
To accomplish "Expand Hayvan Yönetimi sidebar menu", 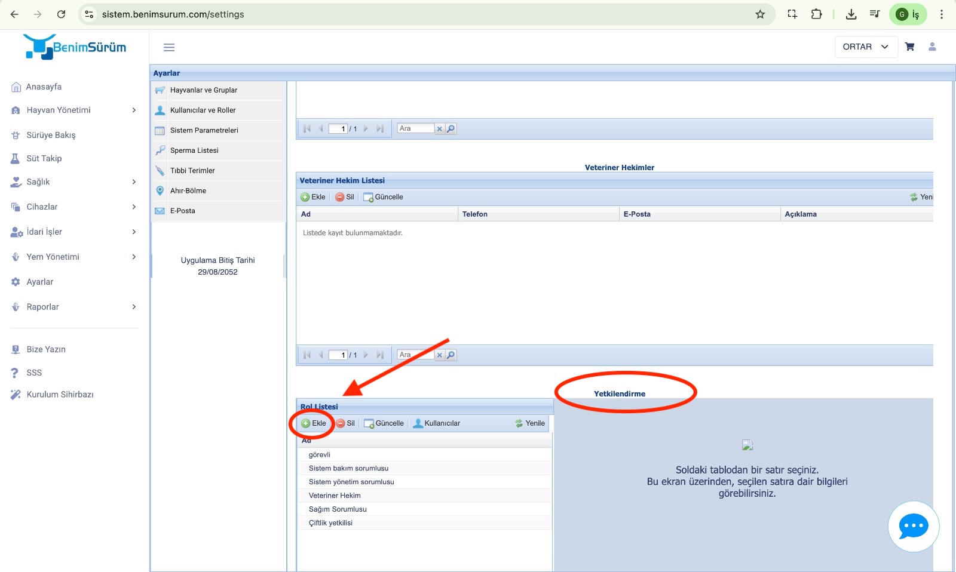I will [74, 110].
